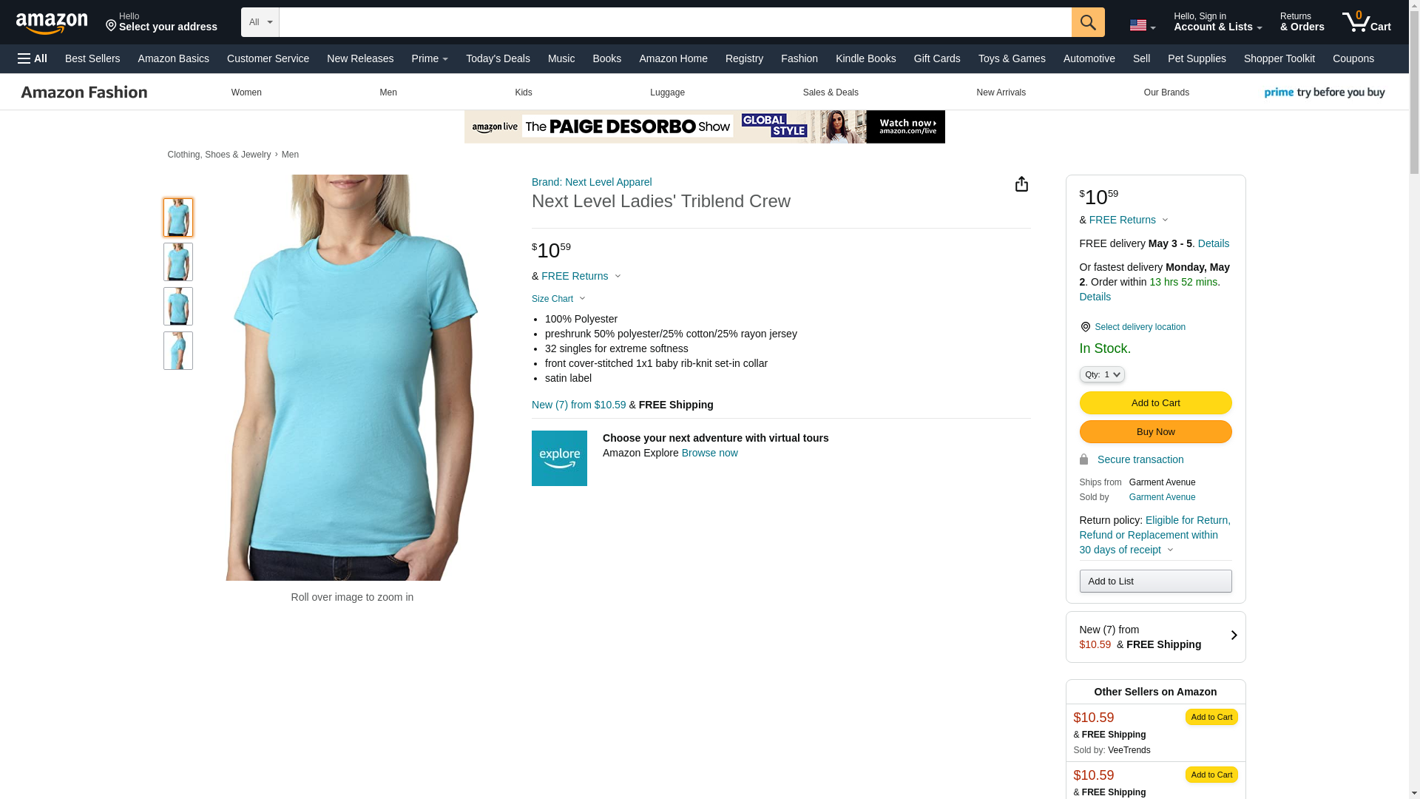Open the shopping cart icon
Screen dimensions: 1420x799
coord(1366,21)
